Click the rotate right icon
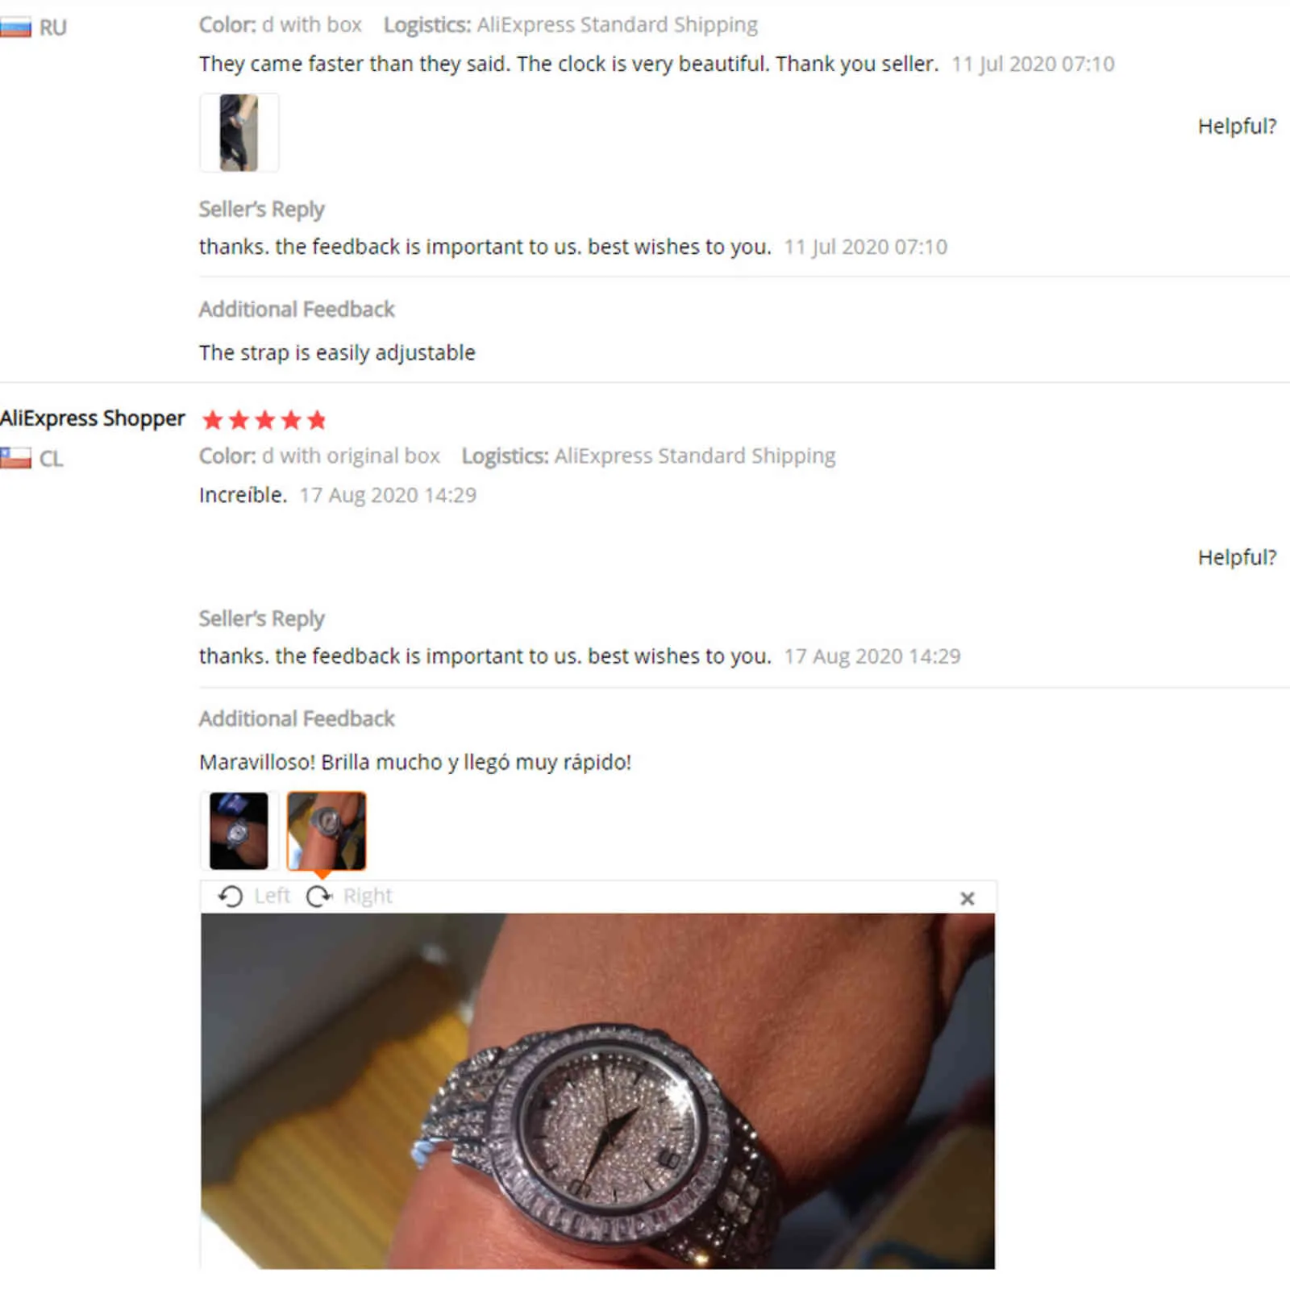1290x1290 pixels. [x=319, y=897]
